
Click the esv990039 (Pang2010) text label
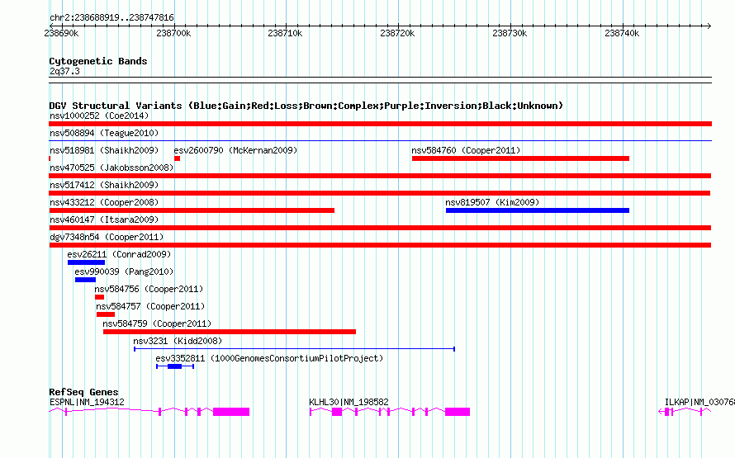(124, 271)
